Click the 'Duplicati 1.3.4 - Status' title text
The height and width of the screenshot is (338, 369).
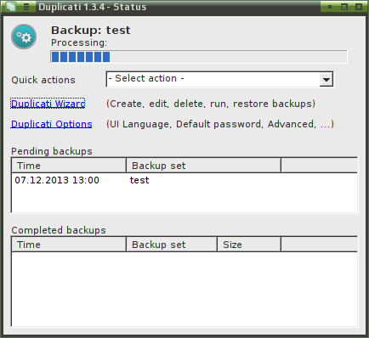tap(93, 7)
